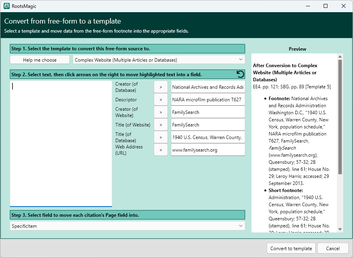Edit Creator (of Website) FamilySearch field
The height and width of the screenshot is (258, 353).
click(x=208, y=112)
